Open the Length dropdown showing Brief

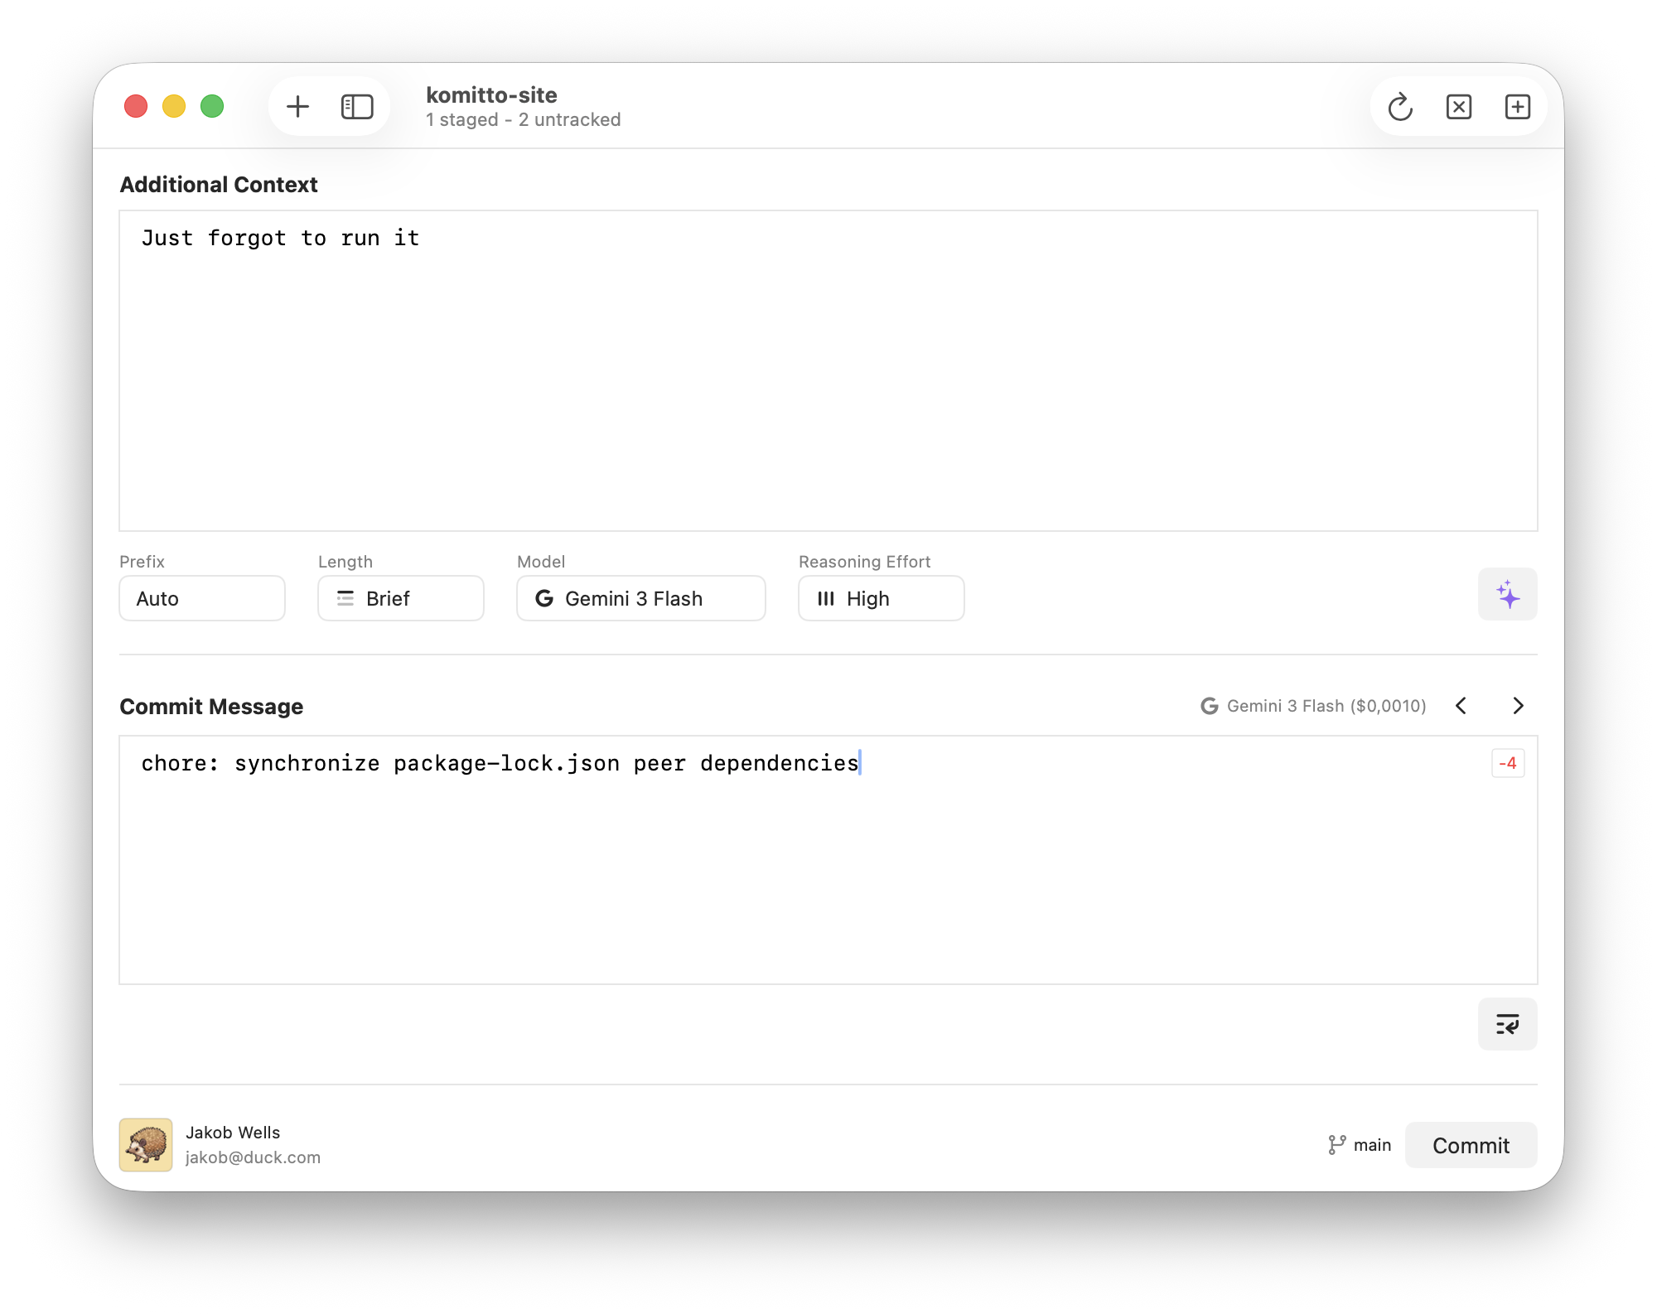tap(400, 598)
